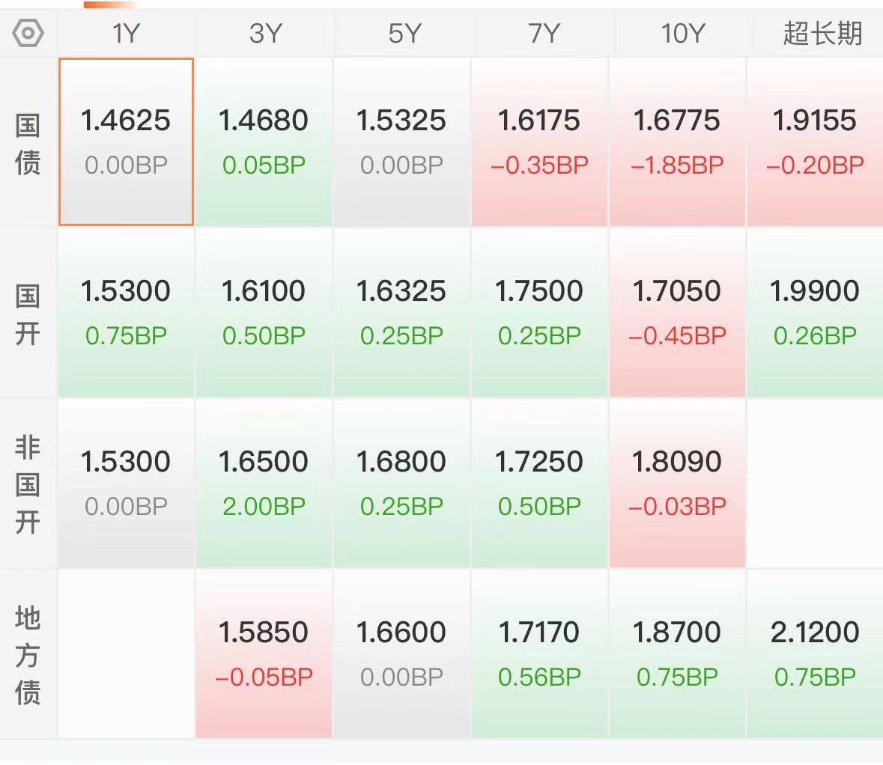
Task: Click 国债 10Y cell showing 1.6775
Action: coord(677,142)
